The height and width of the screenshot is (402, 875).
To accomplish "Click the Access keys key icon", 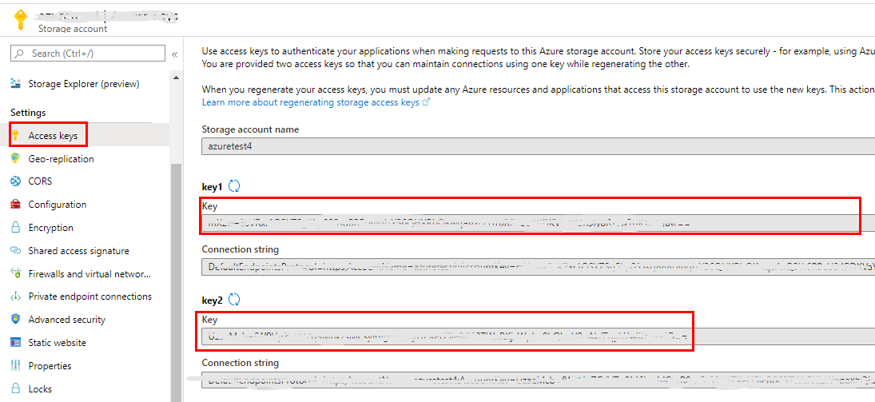I will click(16, 135).
